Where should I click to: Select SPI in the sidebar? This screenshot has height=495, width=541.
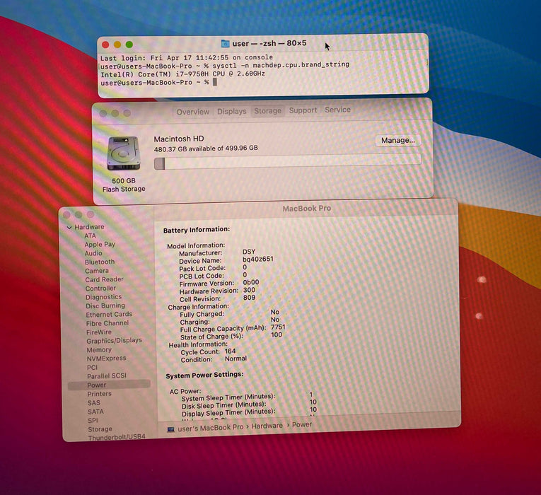point(93,421)
